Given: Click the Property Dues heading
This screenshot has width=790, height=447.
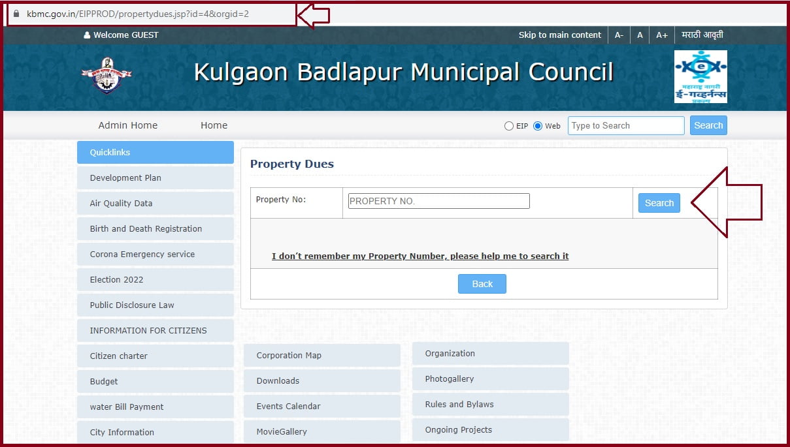Looking at the screenshot, I should (x=292, y=164).
